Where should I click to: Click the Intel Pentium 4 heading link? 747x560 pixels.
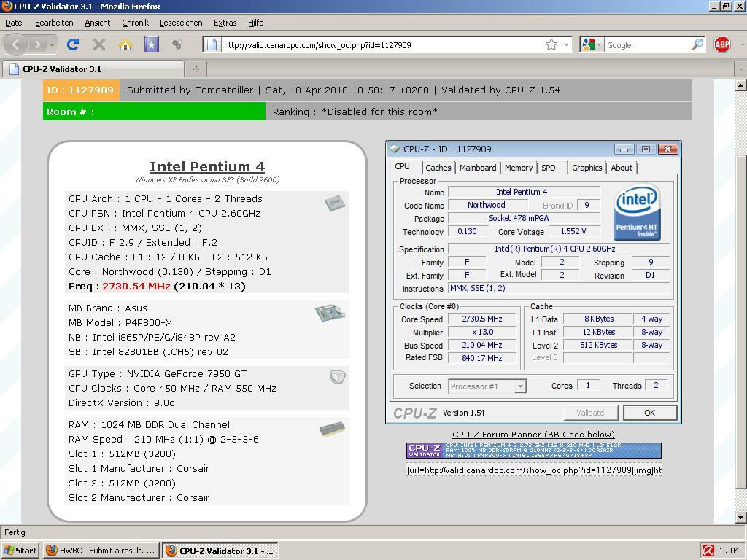pos(207,167)
